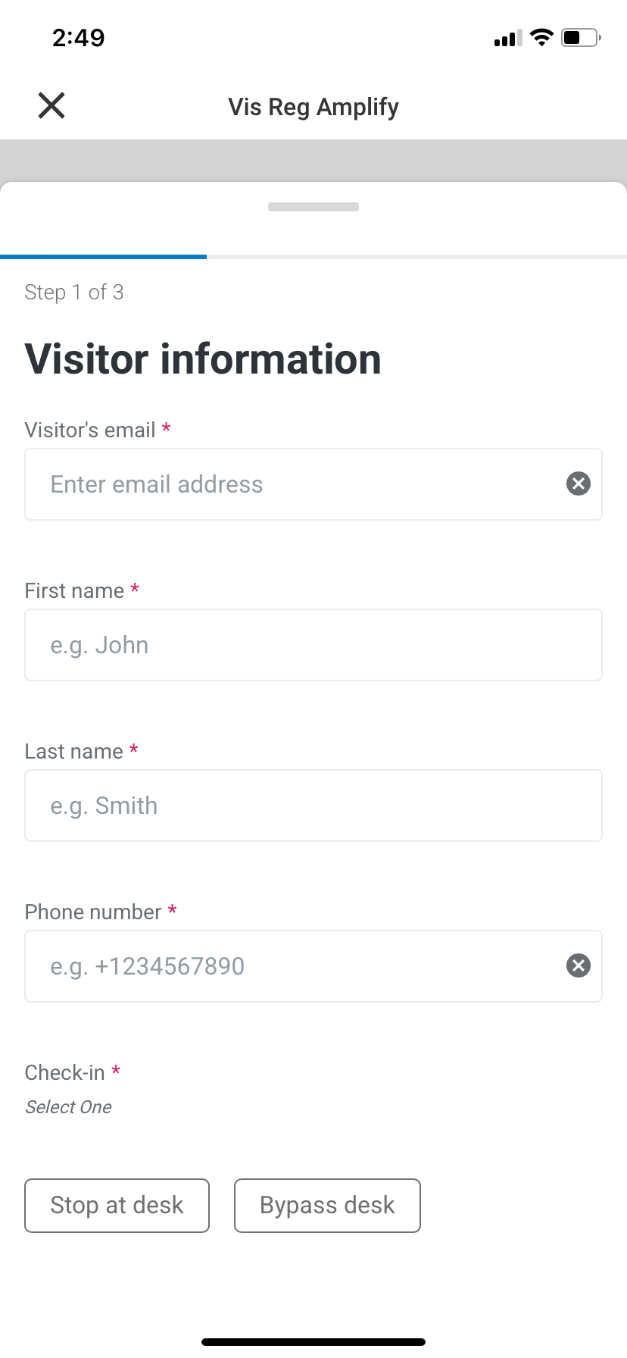Image resolution: width=627 pixels, height=1358 pixels.
Task: Clear the phone number field
Action: (x=579, y=965)
